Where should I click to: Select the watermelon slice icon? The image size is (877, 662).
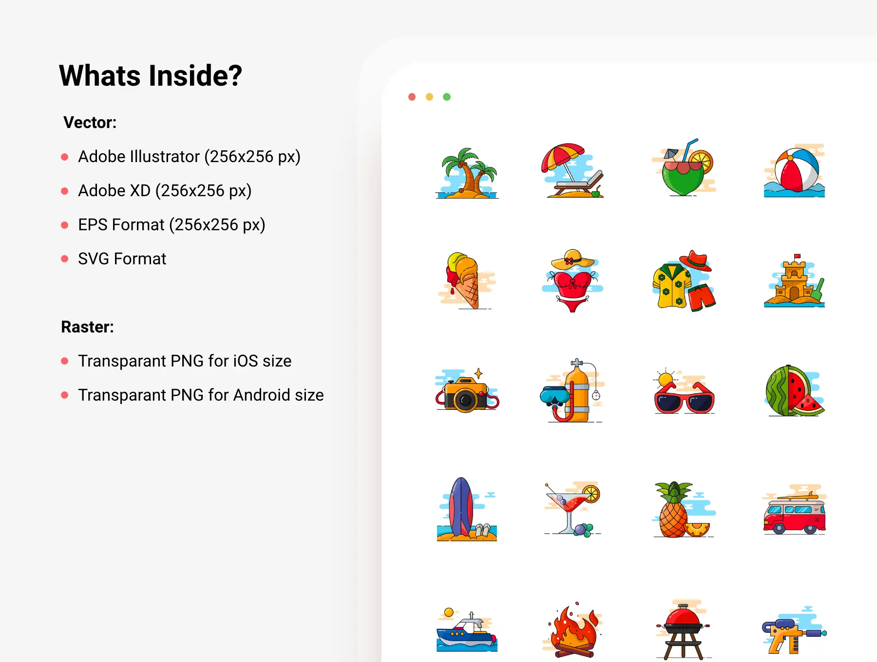(794, 391)
